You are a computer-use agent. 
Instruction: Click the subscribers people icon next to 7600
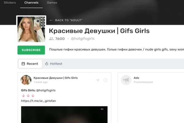pos(51,39)
